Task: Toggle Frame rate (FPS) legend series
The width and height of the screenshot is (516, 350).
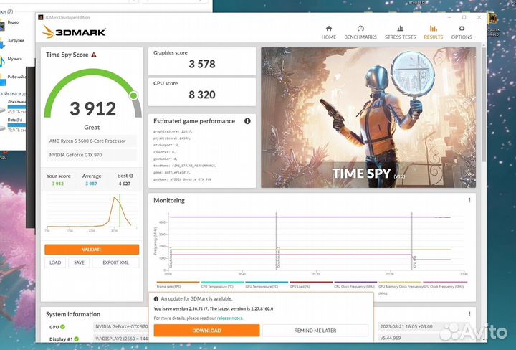Action: pyautogui.click(x=178, y=285)
